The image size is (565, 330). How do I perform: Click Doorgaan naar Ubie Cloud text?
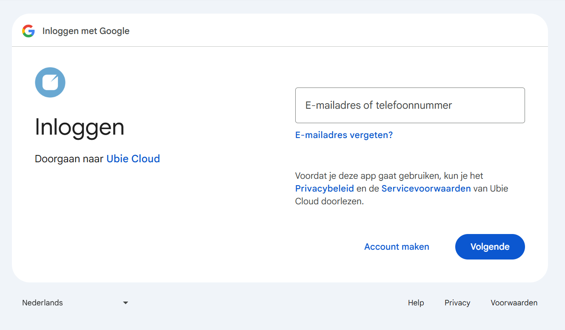point(69,158)
